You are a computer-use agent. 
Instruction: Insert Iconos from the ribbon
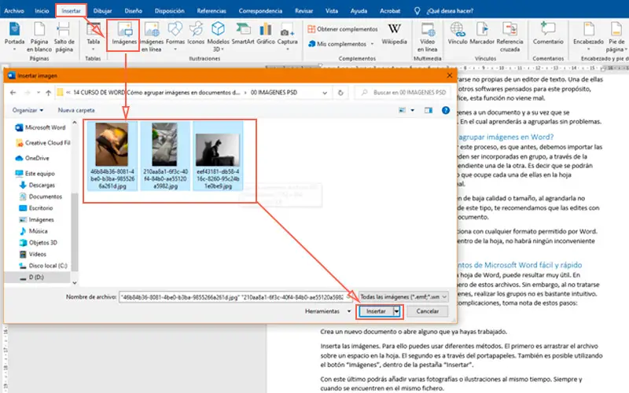pos(196,34)
